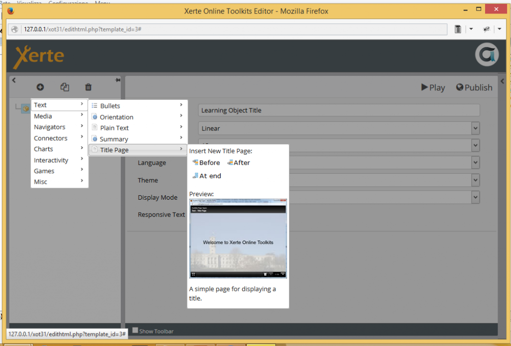Insert Title Page before current page

tap(206, 162)
